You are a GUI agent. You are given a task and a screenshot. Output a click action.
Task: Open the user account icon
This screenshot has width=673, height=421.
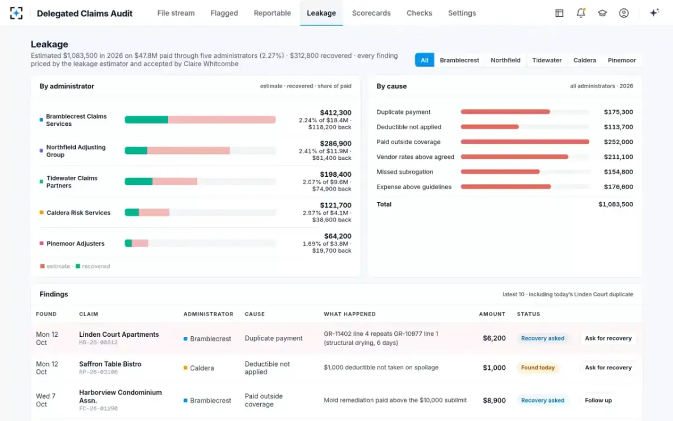(624, 13)
